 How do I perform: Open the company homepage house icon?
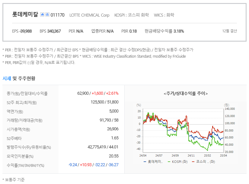(42, 14)
